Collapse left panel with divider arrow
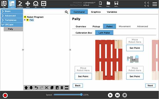The height and width of the screenshot is (99, 159). click(x=23, y=50)
